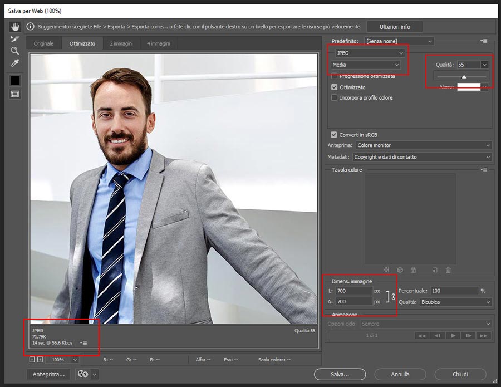Click the trash icon in Tavola colore
Viewport: 501px width, 387px height.
(x=448, y=270)
